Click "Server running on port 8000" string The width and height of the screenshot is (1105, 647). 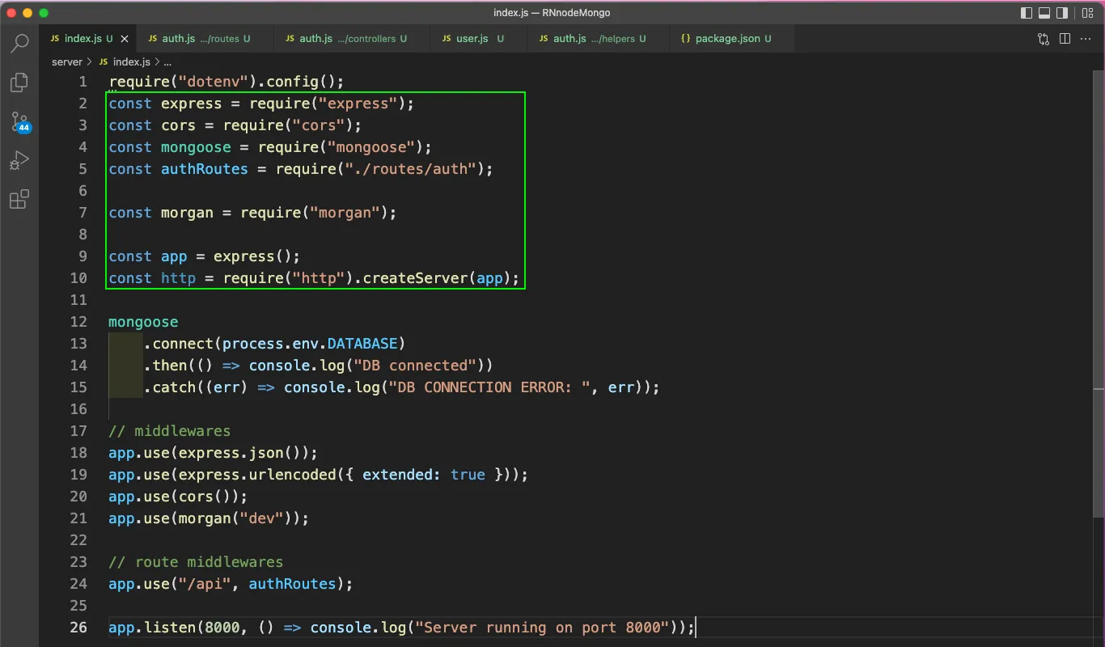[542, 628]
